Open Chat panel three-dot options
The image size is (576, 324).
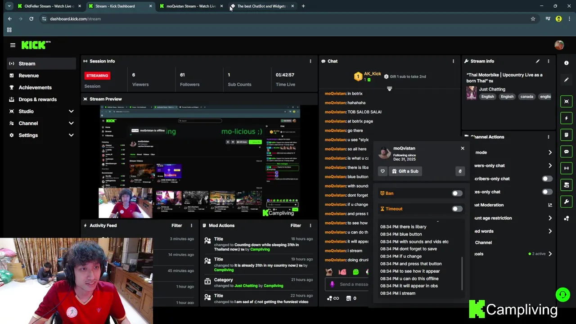(453, 61)
